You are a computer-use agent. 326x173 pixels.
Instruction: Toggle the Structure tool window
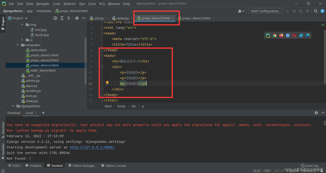(x=3, y=130)
